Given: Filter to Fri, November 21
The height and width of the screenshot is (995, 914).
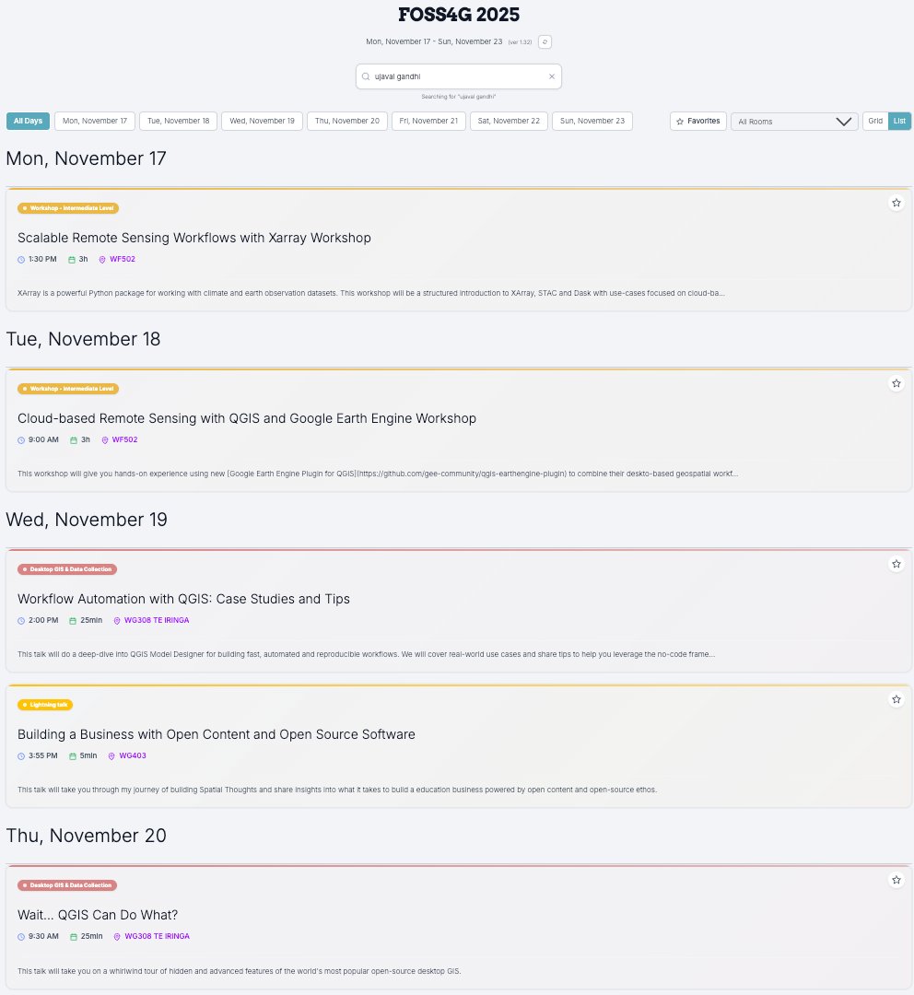Looking at the screenshot, I should (x=428, y=122).
